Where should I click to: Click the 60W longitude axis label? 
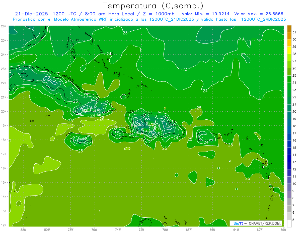pyautogui.click(x=283, y=229)
